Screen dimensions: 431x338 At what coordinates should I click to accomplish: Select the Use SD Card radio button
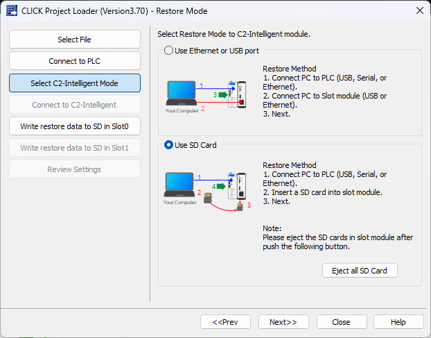click(168, 145)
